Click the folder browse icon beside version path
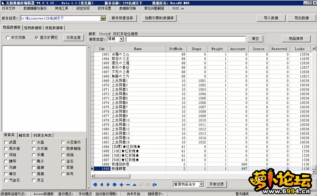This screenshot has height=196, width=317. 103,18
